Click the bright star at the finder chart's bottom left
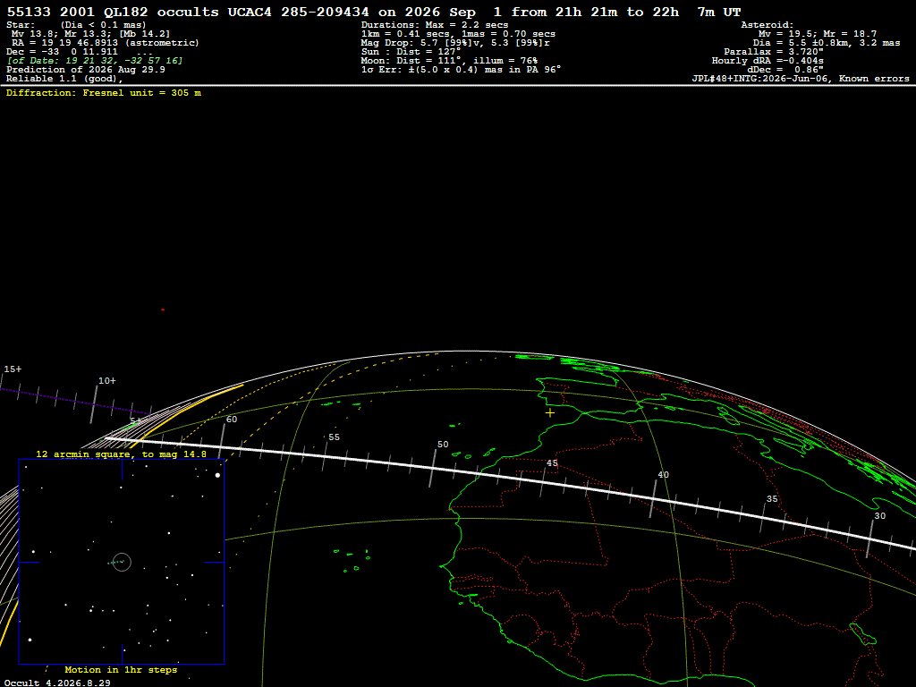The width and height of the screenshot is (916, 687). [x=30, y=640]
